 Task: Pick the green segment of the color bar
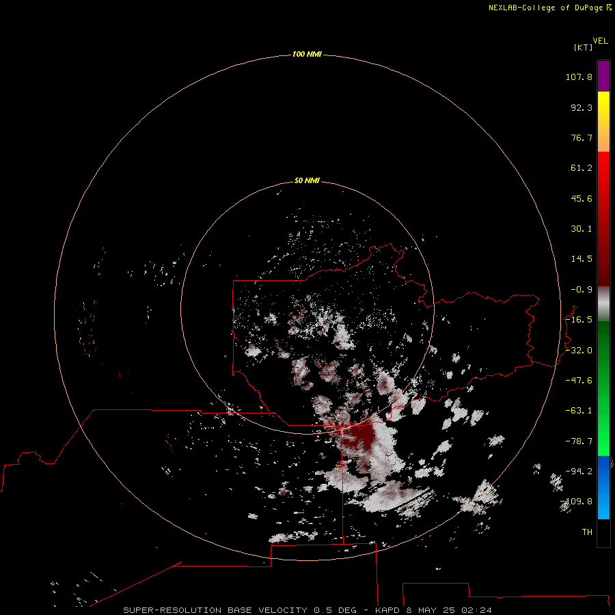(603, 388)
